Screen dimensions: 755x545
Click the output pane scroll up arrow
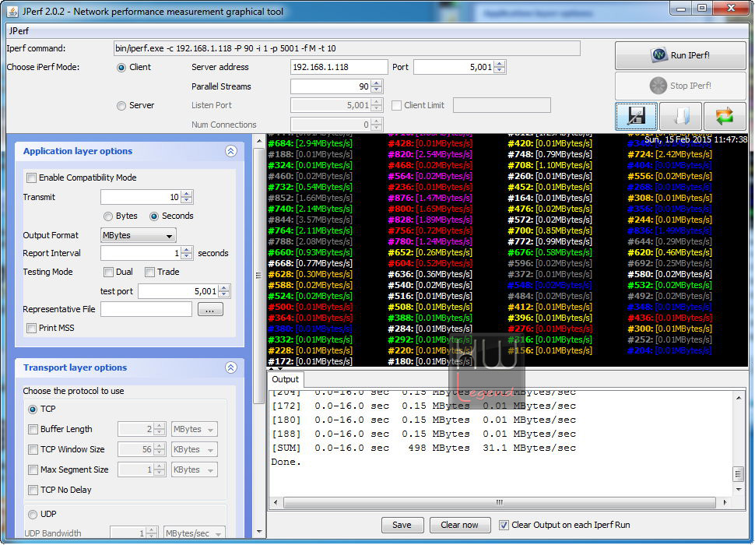pyautogui.click(x=738, y=398)
